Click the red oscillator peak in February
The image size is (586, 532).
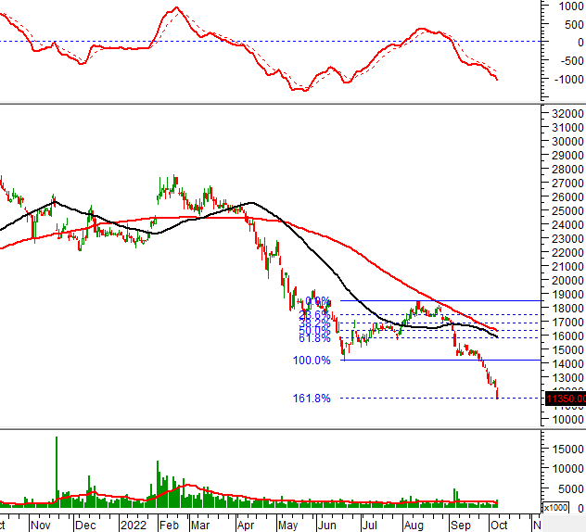pyautogui.click(x=174, y=9)
